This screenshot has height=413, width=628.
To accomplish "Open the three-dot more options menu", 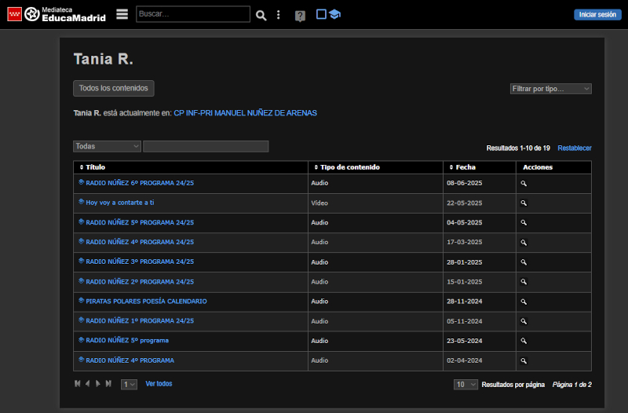I will click(278, 15).
